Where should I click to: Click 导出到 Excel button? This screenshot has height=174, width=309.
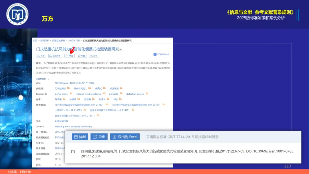[x=125, y=137]
